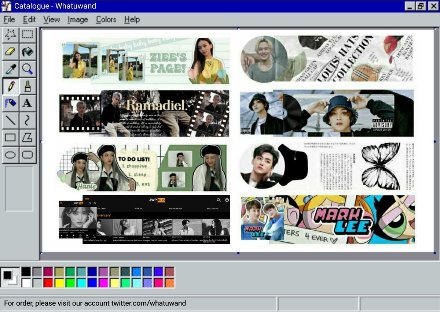
Task: Choose the Rectangle shape tool
Action: [x=10, y=138]
